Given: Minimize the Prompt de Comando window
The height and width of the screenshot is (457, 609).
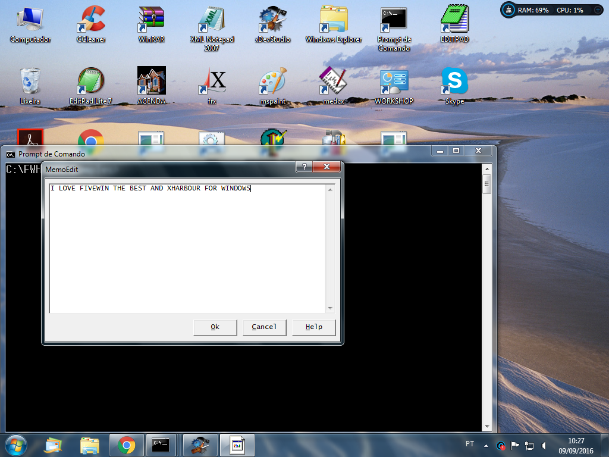Looking at the screenshot, I should pyautogui.click(x=440, y=151).
